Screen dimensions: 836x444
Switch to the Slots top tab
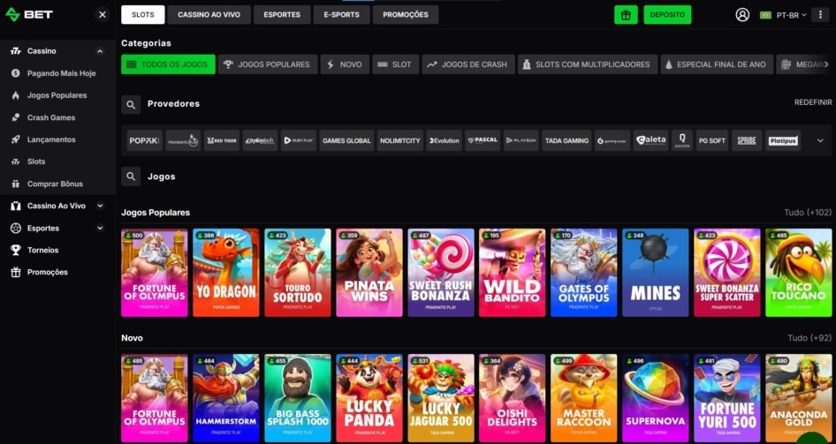click(x=143, y=15)
